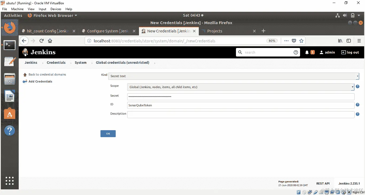The image size is (365, 195).
Task: Expand Global credentials breadcrumb arrow
Action: [154, 63]
